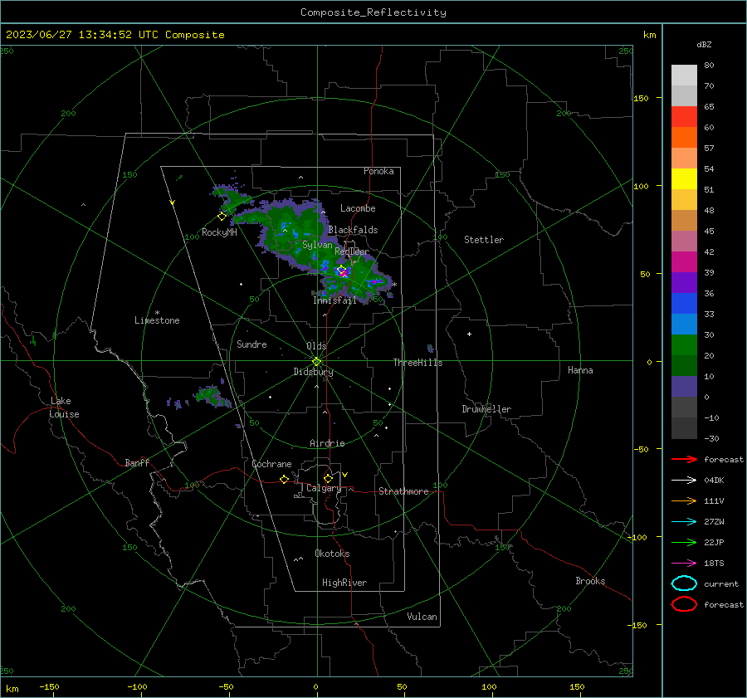The image size is (747, 698).
Task: Click the yellow diamond marker at Didsbury radar center
Action: click(x=316, y=362)
